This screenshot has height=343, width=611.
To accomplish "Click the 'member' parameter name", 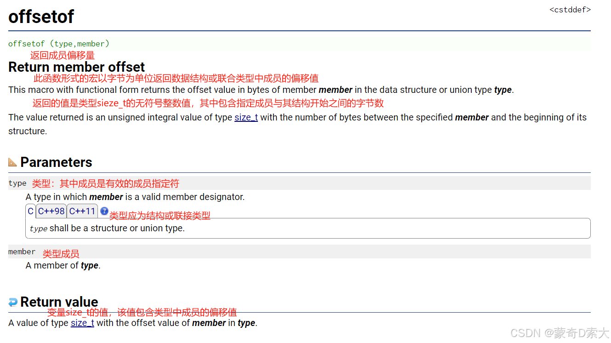I will coord(22,252).
